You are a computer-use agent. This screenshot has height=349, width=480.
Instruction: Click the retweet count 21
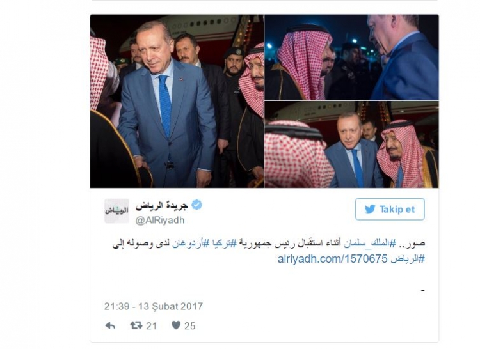coord(151,326)
